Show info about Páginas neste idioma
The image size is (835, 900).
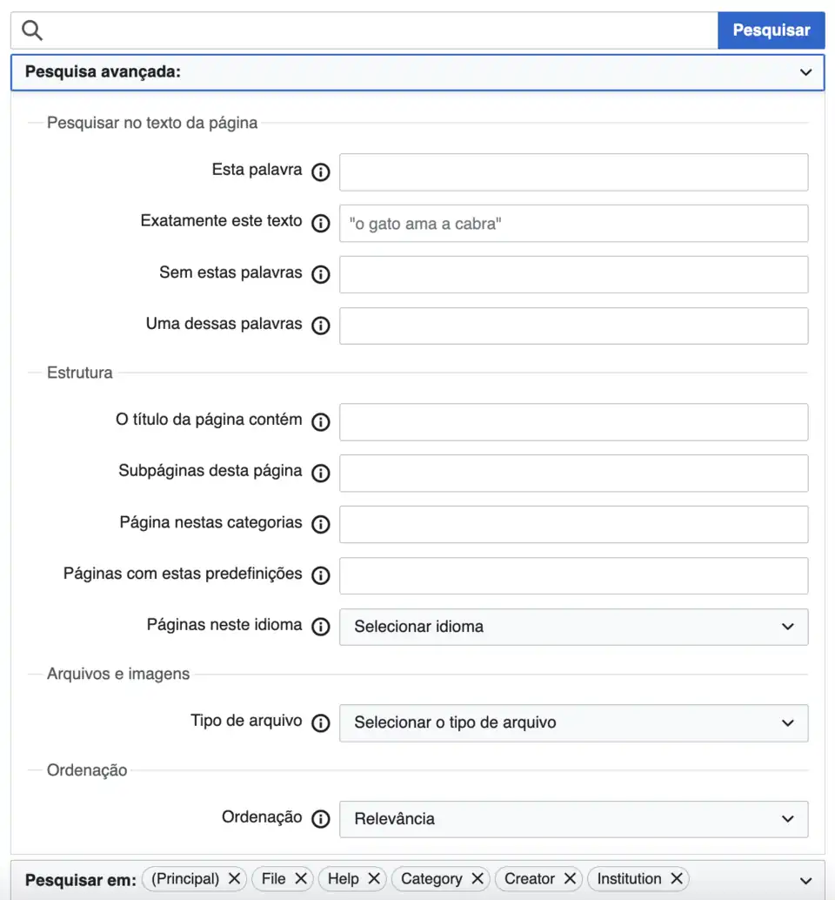[x=321, y=627]
